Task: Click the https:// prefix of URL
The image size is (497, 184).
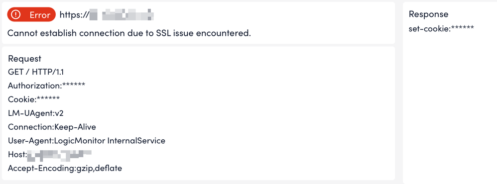Action: [75, 15]
